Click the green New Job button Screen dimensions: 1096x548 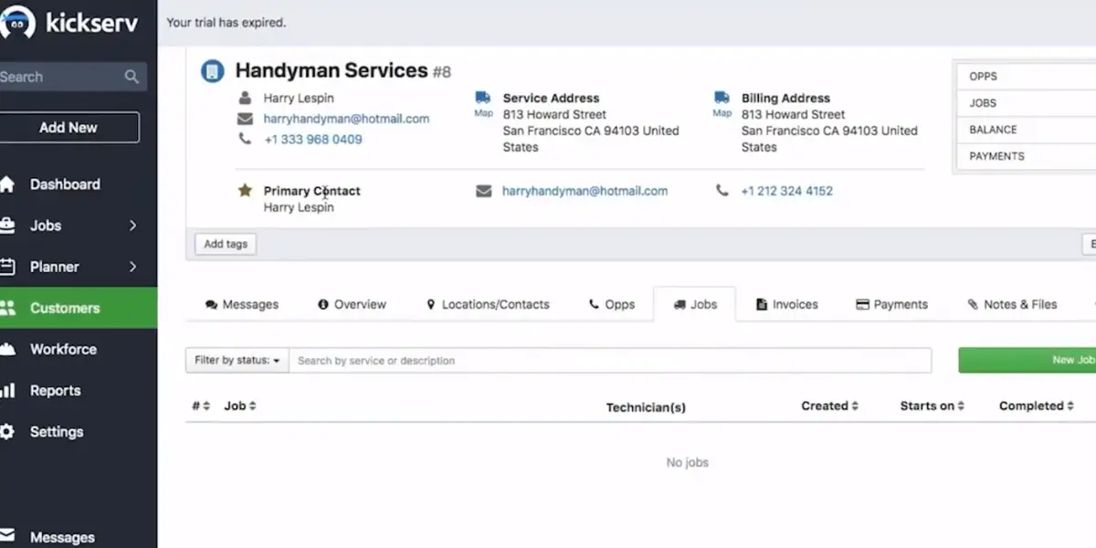click(x=1027, y=360)
